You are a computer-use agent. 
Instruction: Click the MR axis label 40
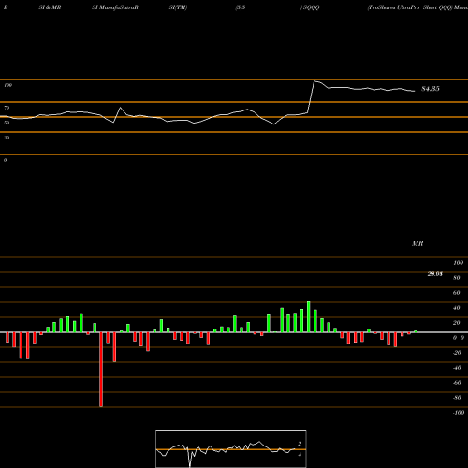click(x=457, y=308)
